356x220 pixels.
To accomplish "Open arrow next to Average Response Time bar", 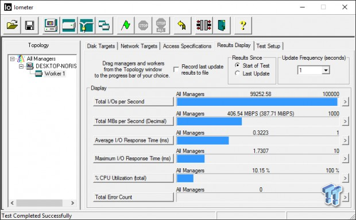I will click(x=345, y=141).
